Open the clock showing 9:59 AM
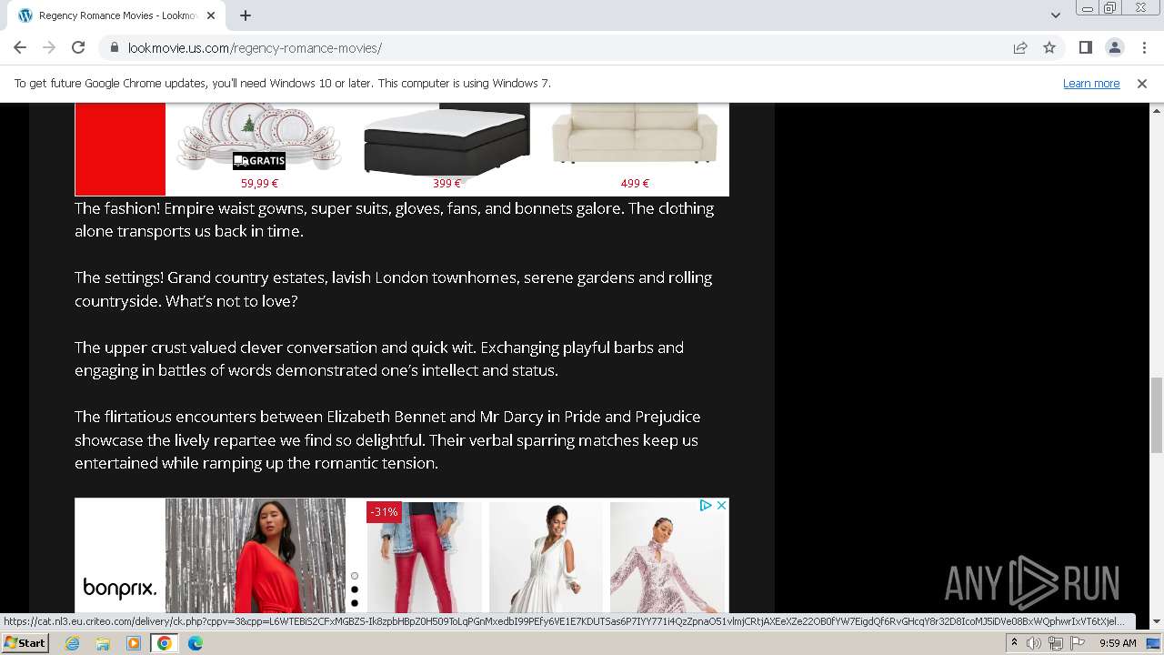1164x655 pixels. (1118, 643)
